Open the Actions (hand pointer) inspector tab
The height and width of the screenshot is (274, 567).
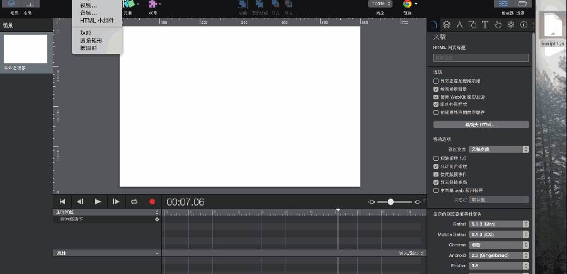pyautogui.click(x=497, y=25)
